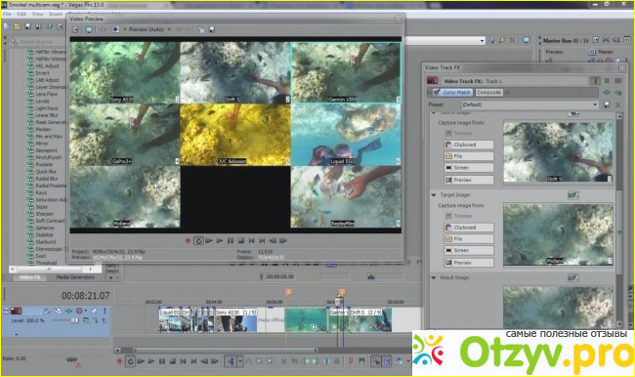The width and height of the screenshot is (635, 377).
Task: Toggle the Color Match plug-in checkbox
Action: [437, 93]
